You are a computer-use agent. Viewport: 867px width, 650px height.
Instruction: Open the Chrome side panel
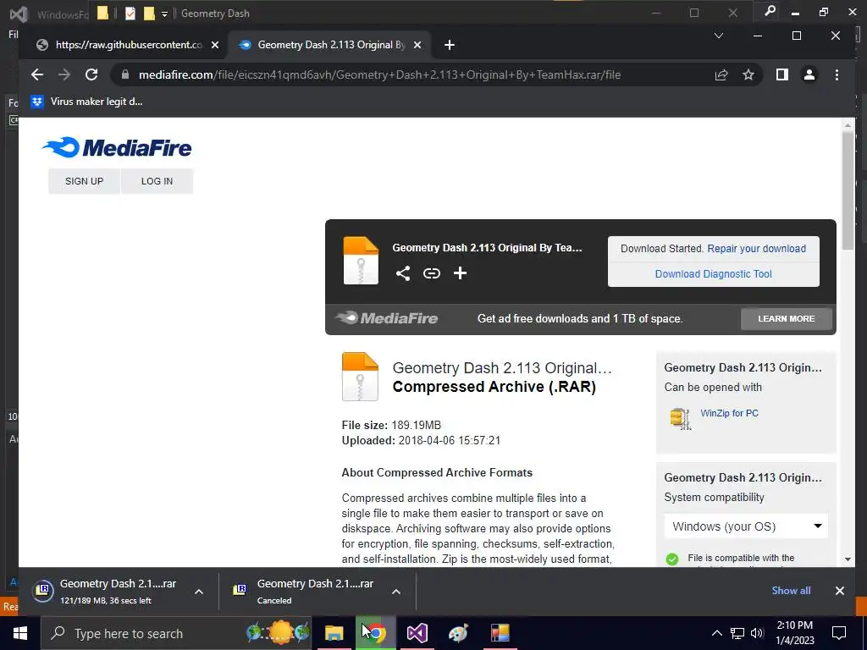pyautogui.click(x=781, y=74)
